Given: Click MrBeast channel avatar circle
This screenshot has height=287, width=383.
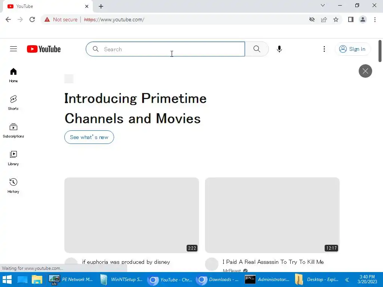Looking at the screenshot, I should 212,264.
